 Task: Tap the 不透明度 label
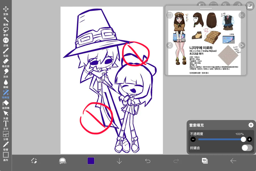tap(197, 134)
